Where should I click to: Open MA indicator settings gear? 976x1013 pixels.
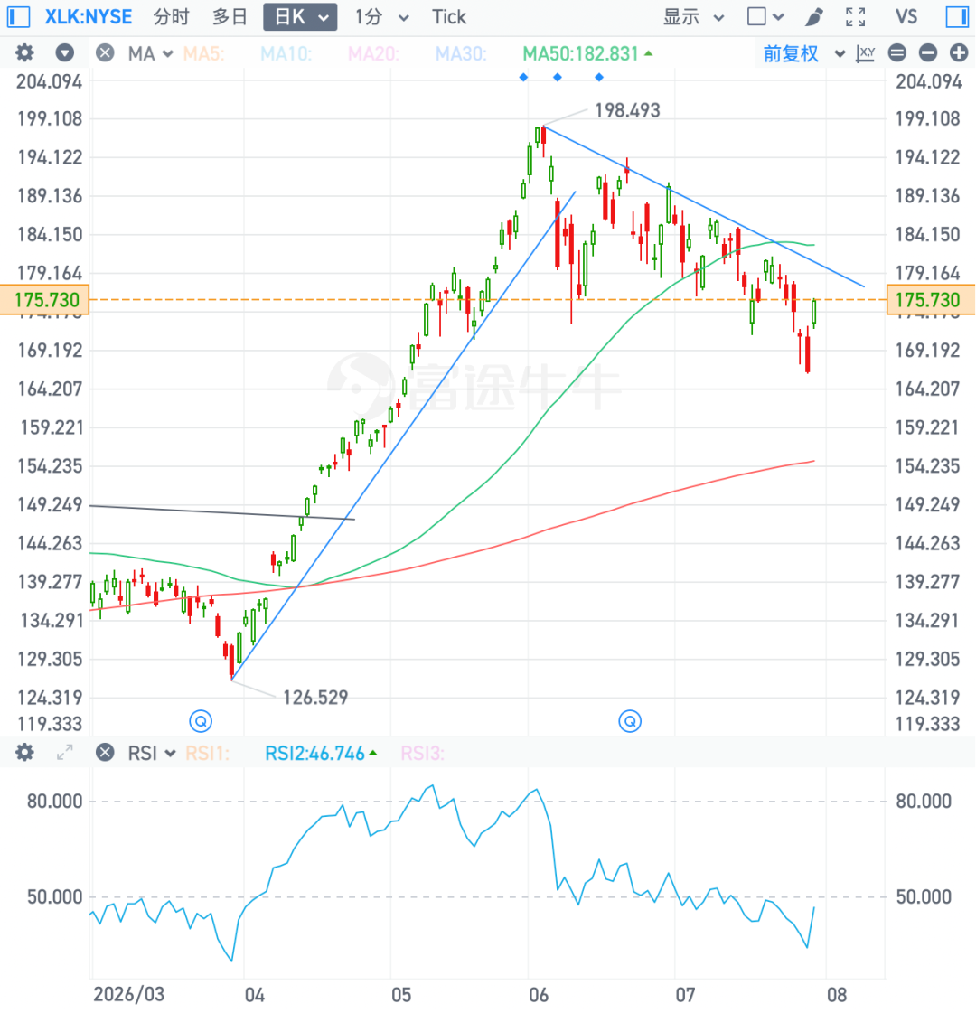[x=24, y=53]
